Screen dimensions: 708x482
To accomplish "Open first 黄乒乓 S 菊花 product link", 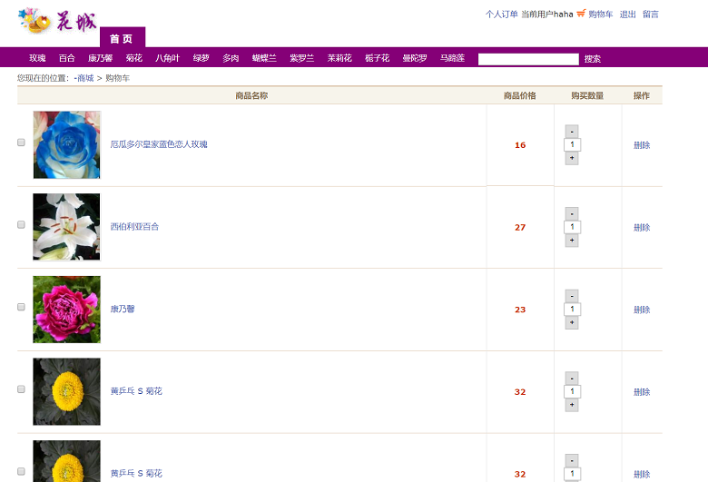I will point(136,390).
